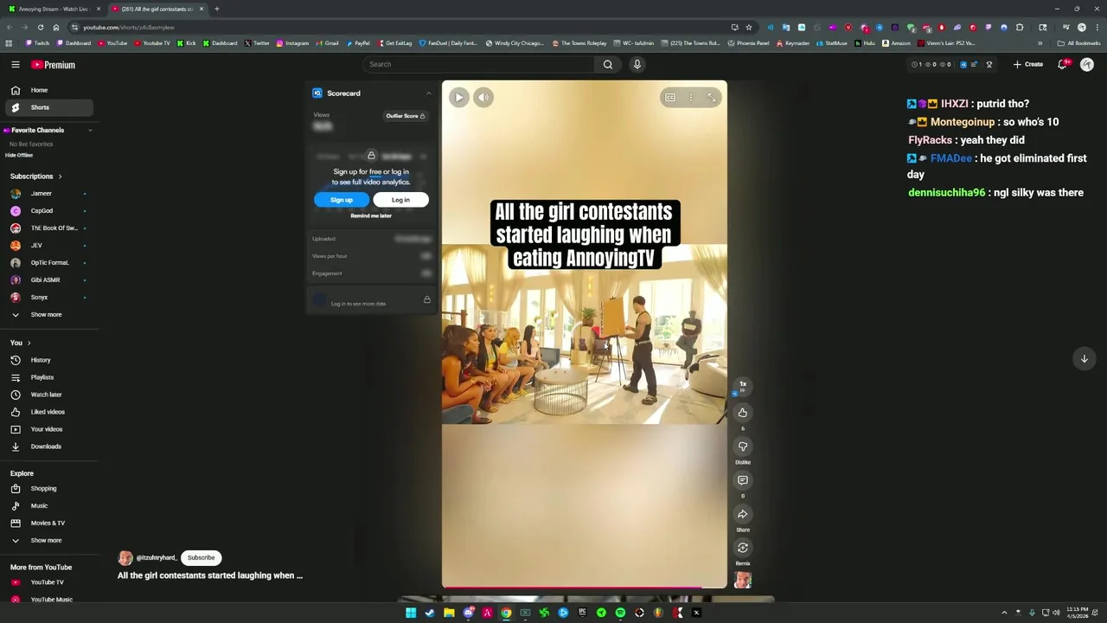Image resolution: width=1107 pixels, height=623 pixels.
Task: Collapse the Scorecard panel
Action: tap(428, 93)
